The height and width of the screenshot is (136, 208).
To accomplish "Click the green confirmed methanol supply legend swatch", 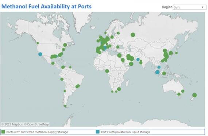I will (3, 132).
